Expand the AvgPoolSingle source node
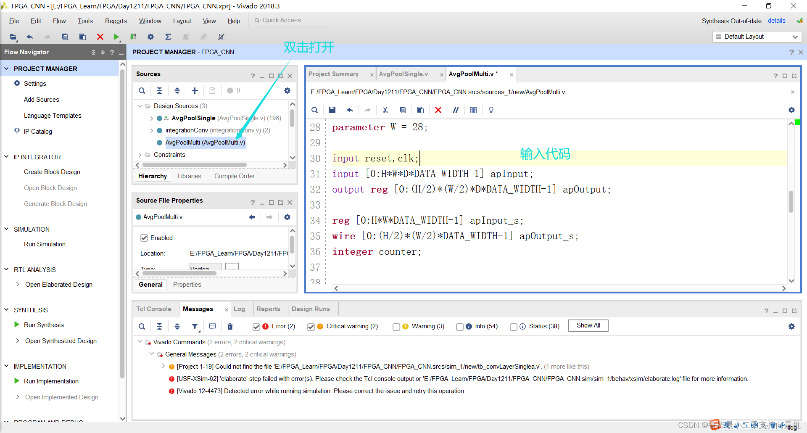 pos(151,119)
